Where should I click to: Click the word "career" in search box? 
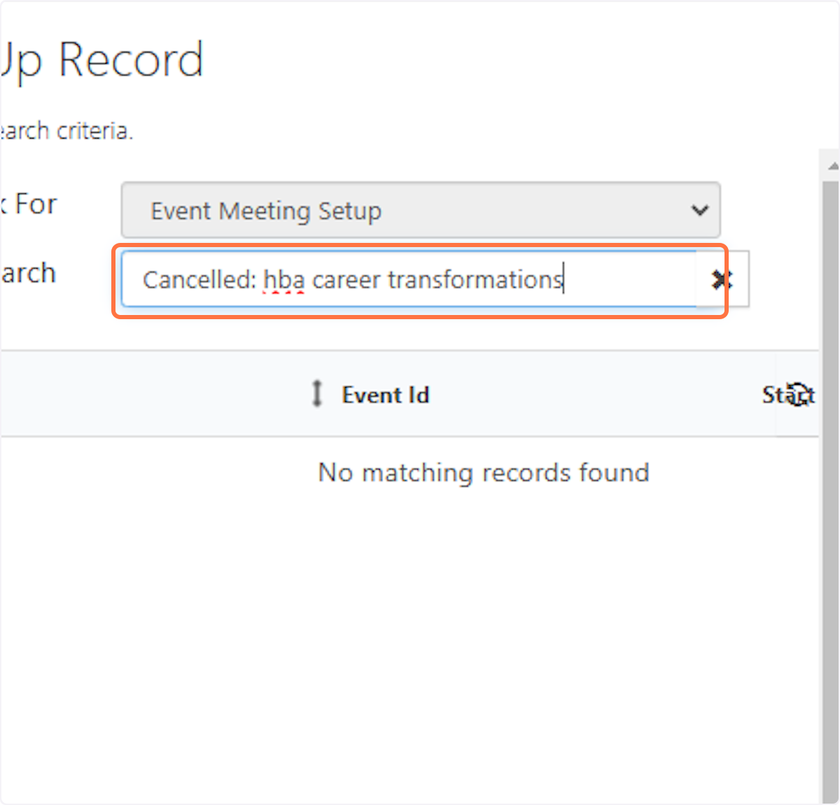click(346, 280)
